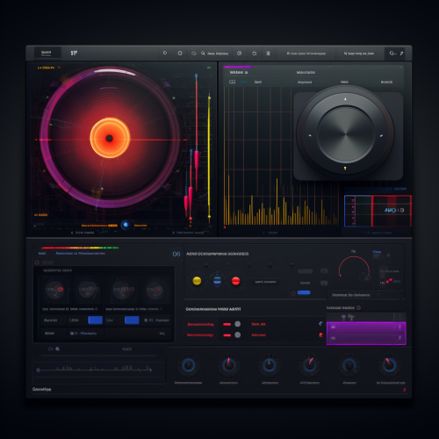This screenshot has width=439, height=439.
Task: Click the blue marker on the dial's right side
Action: tap(381, 135)
